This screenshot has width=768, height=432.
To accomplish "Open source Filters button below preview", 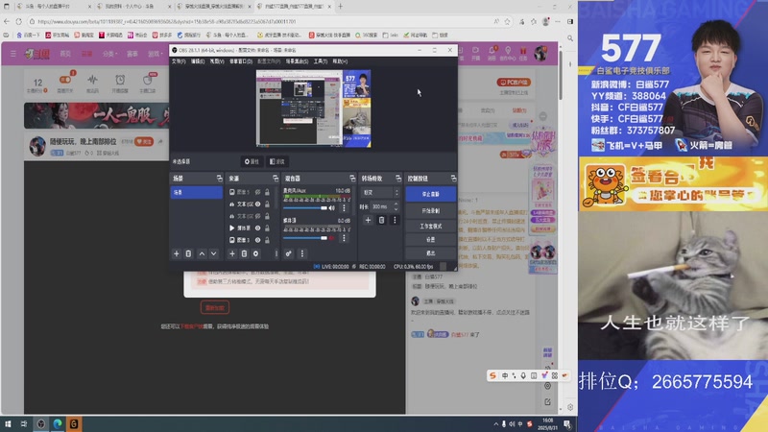I will [x=277, y=161].
